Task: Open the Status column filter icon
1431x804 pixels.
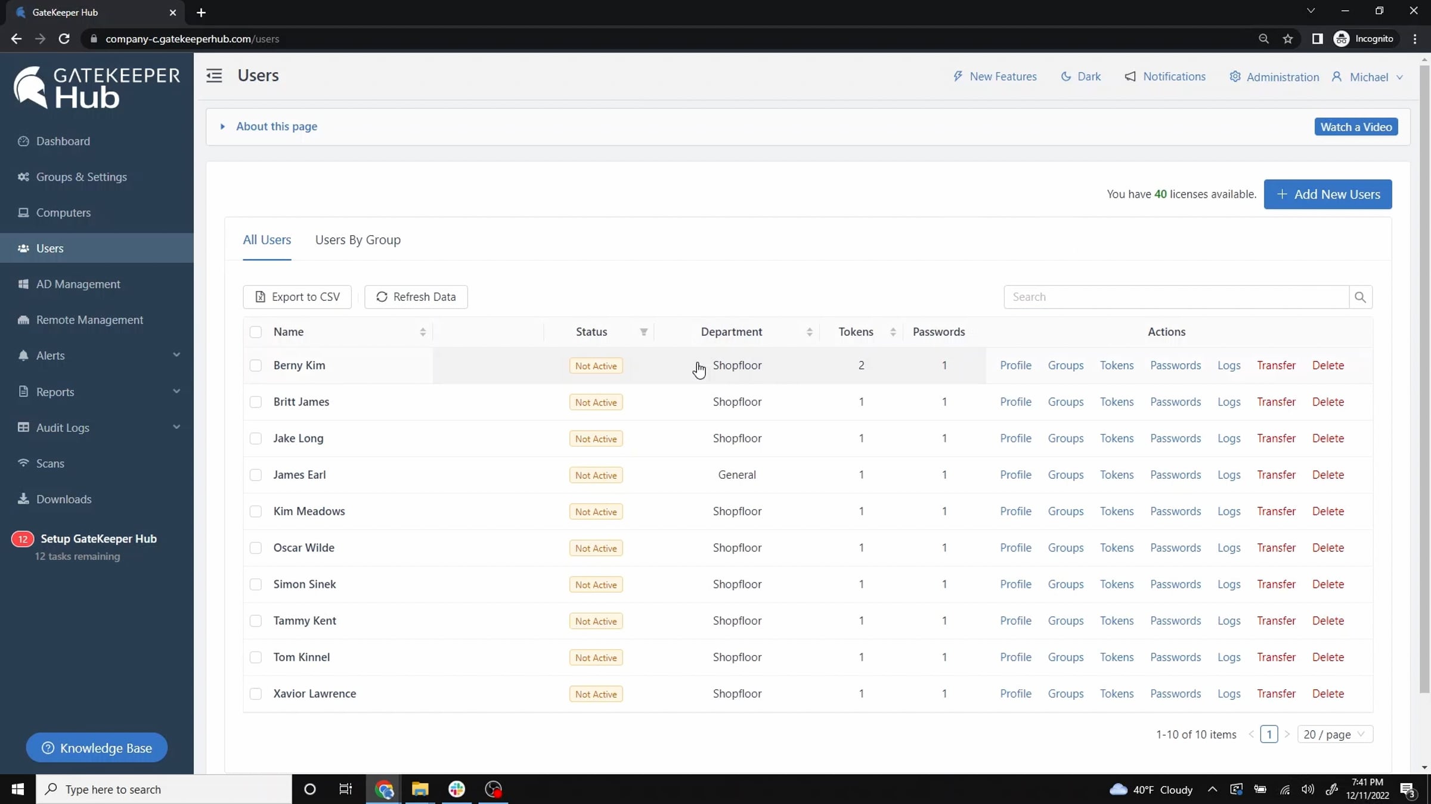Action: pyautogui.click(x=644, y=332)
